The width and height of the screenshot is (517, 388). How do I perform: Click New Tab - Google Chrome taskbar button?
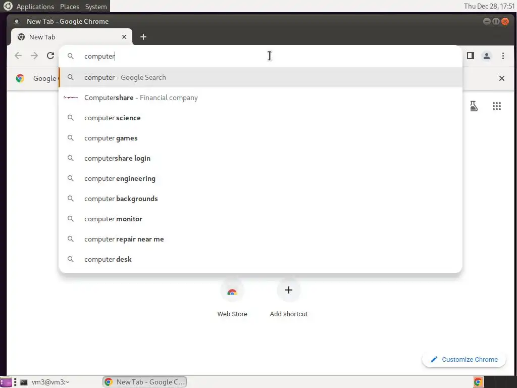pos(145,382)
